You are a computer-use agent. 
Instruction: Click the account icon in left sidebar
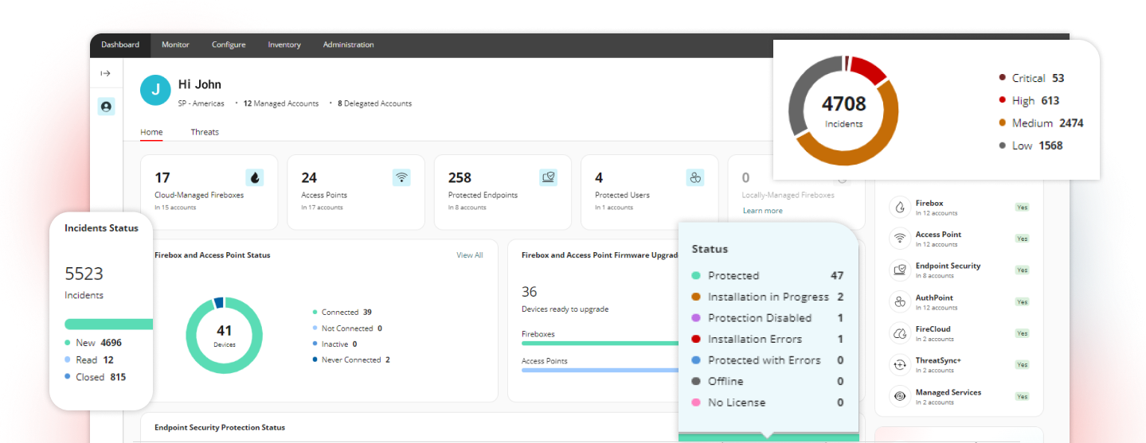pyautogui.click(x=106, y=106)
